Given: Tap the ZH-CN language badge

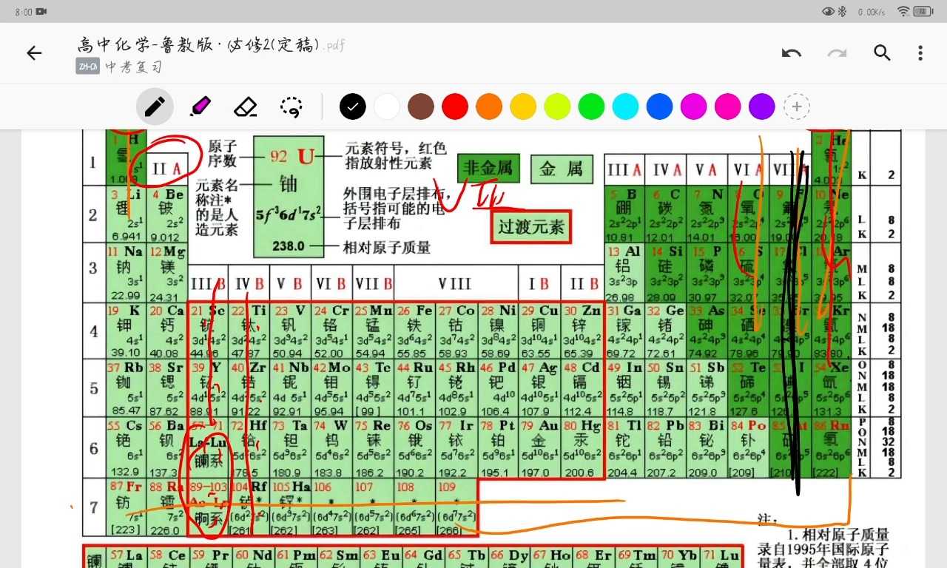Looking at the screenshot, I should 87,67.
